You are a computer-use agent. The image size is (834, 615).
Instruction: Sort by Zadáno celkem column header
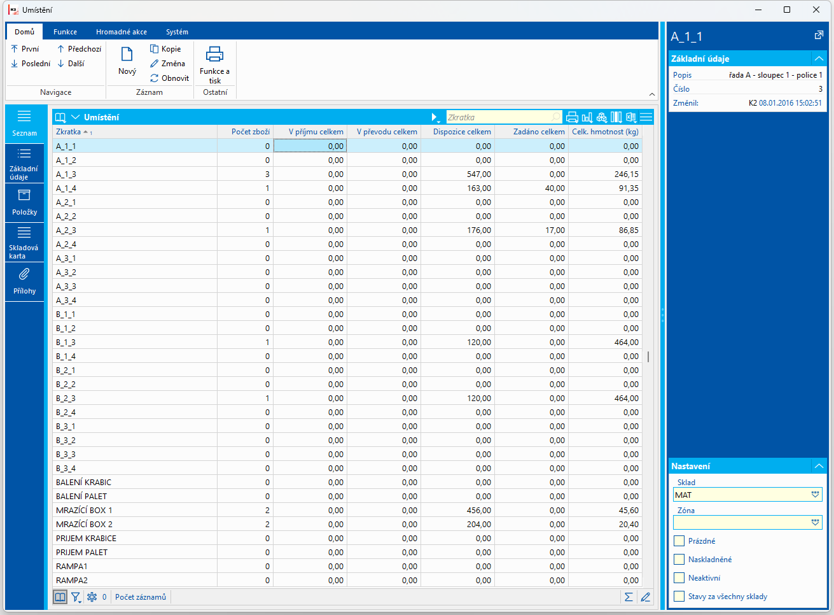coord(531,132)
